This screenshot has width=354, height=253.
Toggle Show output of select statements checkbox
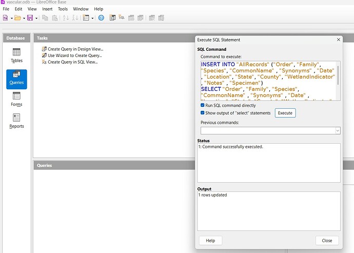[203, 113]
